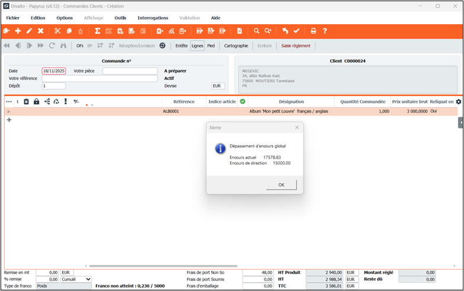Click the undo arrow icon
Viewport: 464px width, 291px height.
[285, 31]
